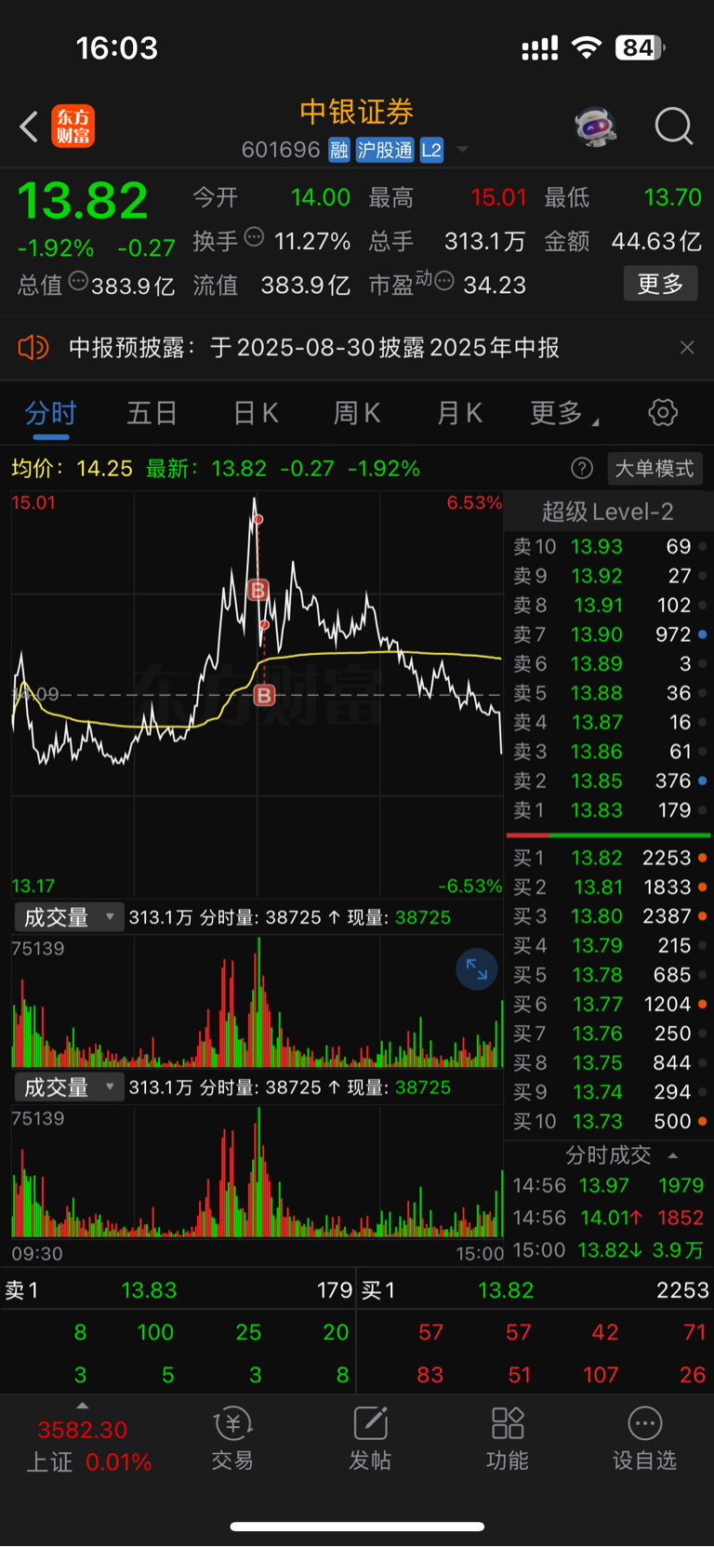
Task: Tap the 均价 14.25 label
Action: coord(72,468)
